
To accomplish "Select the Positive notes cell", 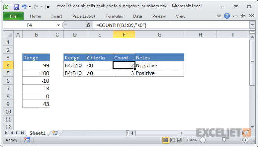I will [x=159, y=73].
